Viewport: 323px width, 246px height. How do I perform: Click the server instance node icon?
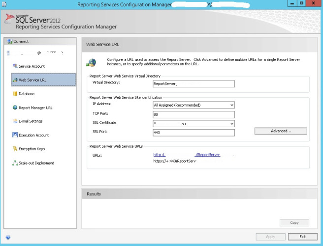(8, 53)
